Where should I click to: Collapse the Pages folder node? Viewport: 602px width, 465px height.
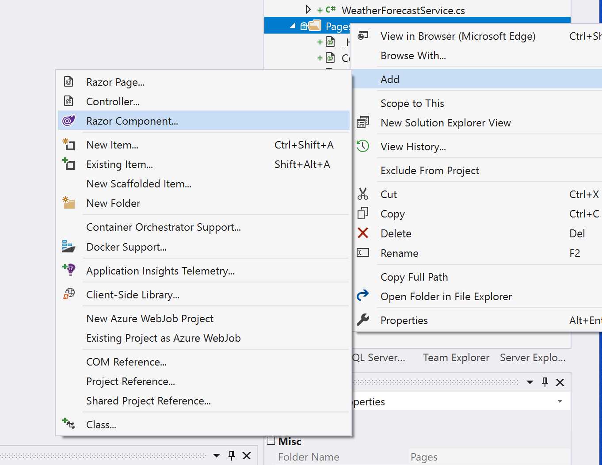[293, 26]
